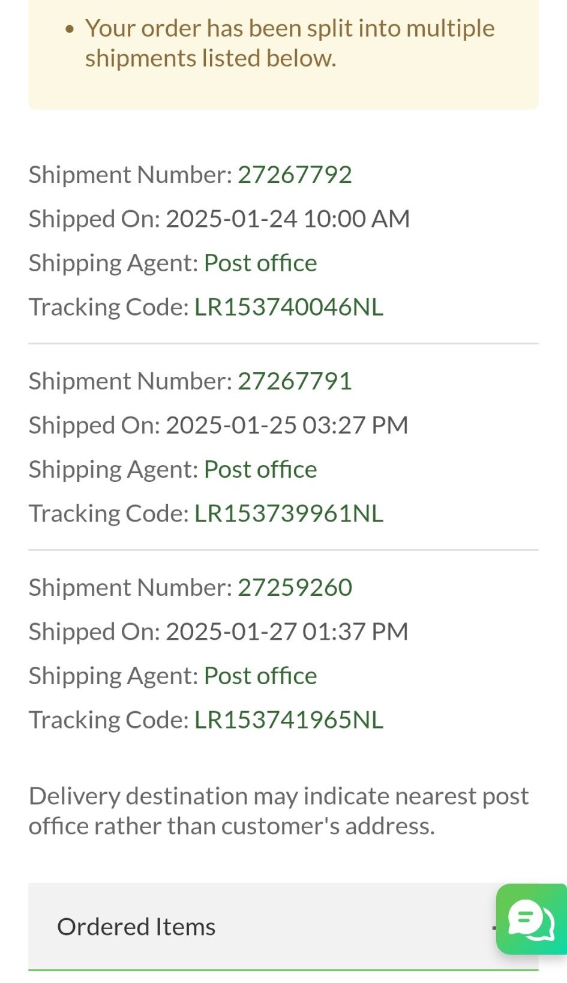Screen dimensions: 567x983
Task: Click the divider below tracking code LR153740046NL
Action: pyautogui.click(x=283, y=344)
